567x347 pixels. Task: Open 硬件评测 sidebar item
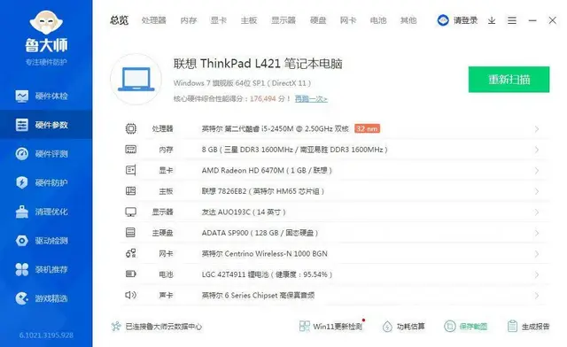click(46, 154)
